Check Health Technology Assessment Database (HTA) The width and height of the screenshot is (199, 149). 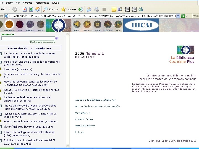pos(1,132)
